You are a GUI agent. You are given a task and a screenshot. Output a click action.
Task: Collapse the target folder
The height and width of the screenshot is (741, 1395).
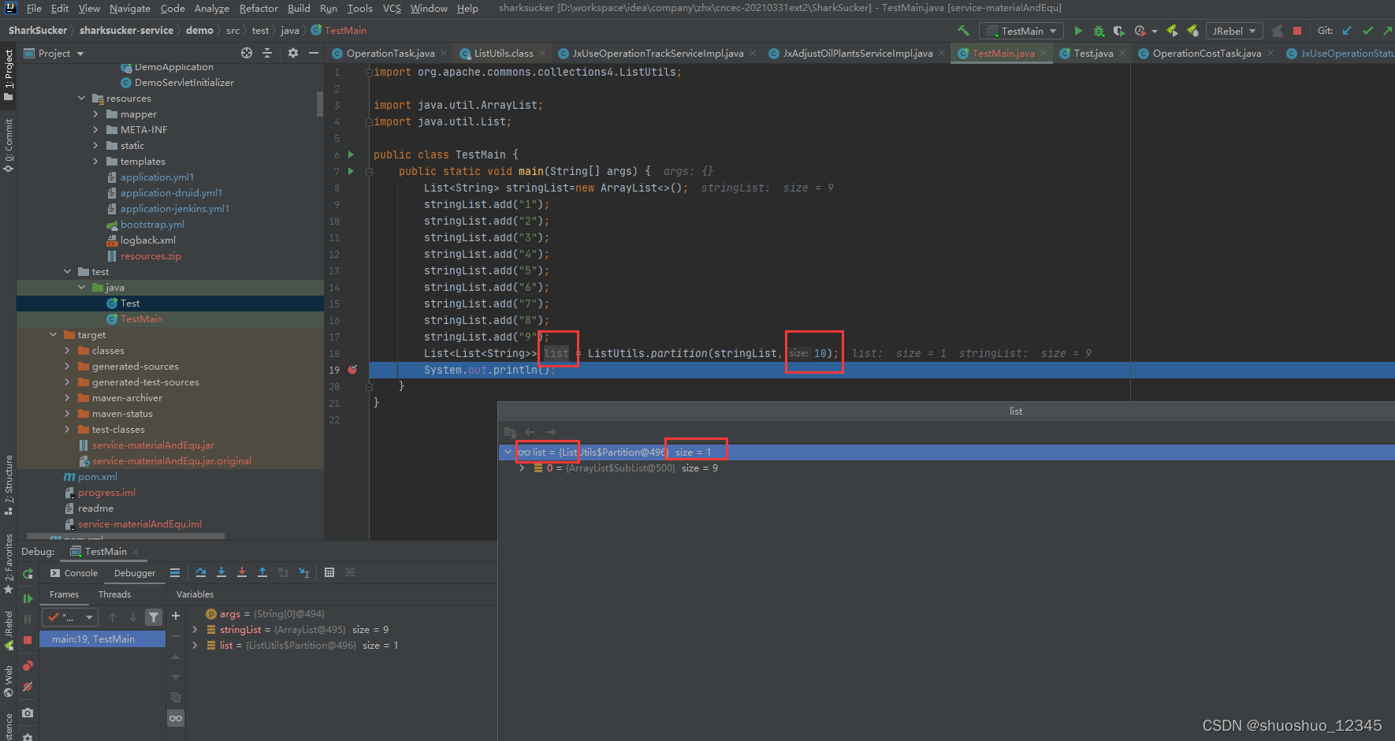[53, 335]
